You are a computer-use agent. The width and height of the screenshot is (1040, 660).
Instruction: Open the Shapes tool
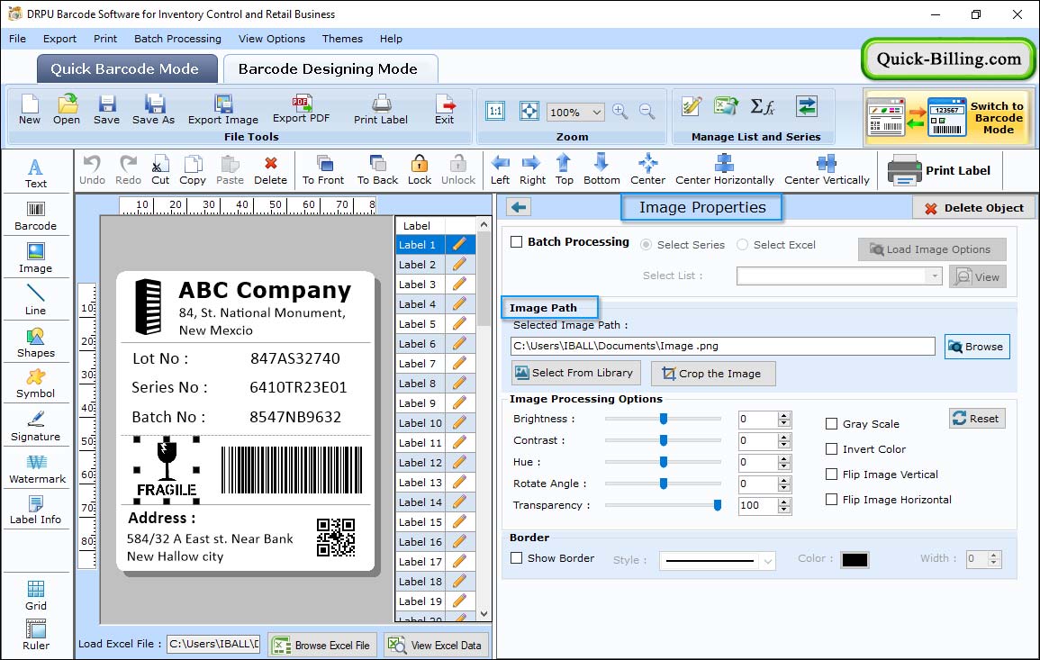[x=36, y=342]
